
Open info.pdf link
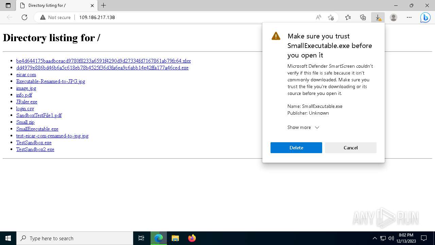(x=24, y=95)
